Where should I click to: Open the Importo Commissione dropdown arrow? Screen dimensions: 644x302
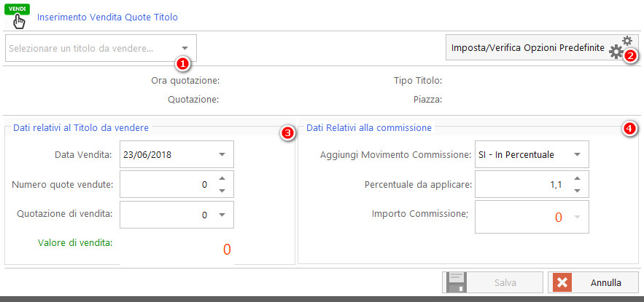pyautogui.click(x=577, y=216)
